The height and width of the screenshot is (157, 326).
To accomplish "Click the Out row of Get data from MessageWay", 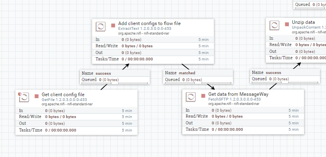I will [243, 123].
